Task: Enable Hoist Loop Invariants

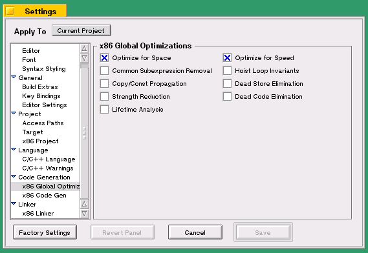Action: 227,70
